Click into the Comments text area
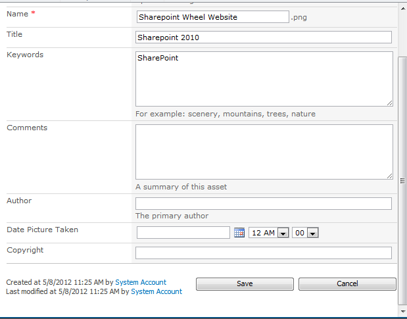407x319 pixels. point(264,152)
